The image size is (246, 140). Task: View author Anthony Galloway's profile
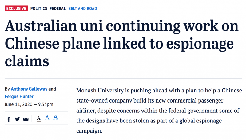[x=29, y=89]
